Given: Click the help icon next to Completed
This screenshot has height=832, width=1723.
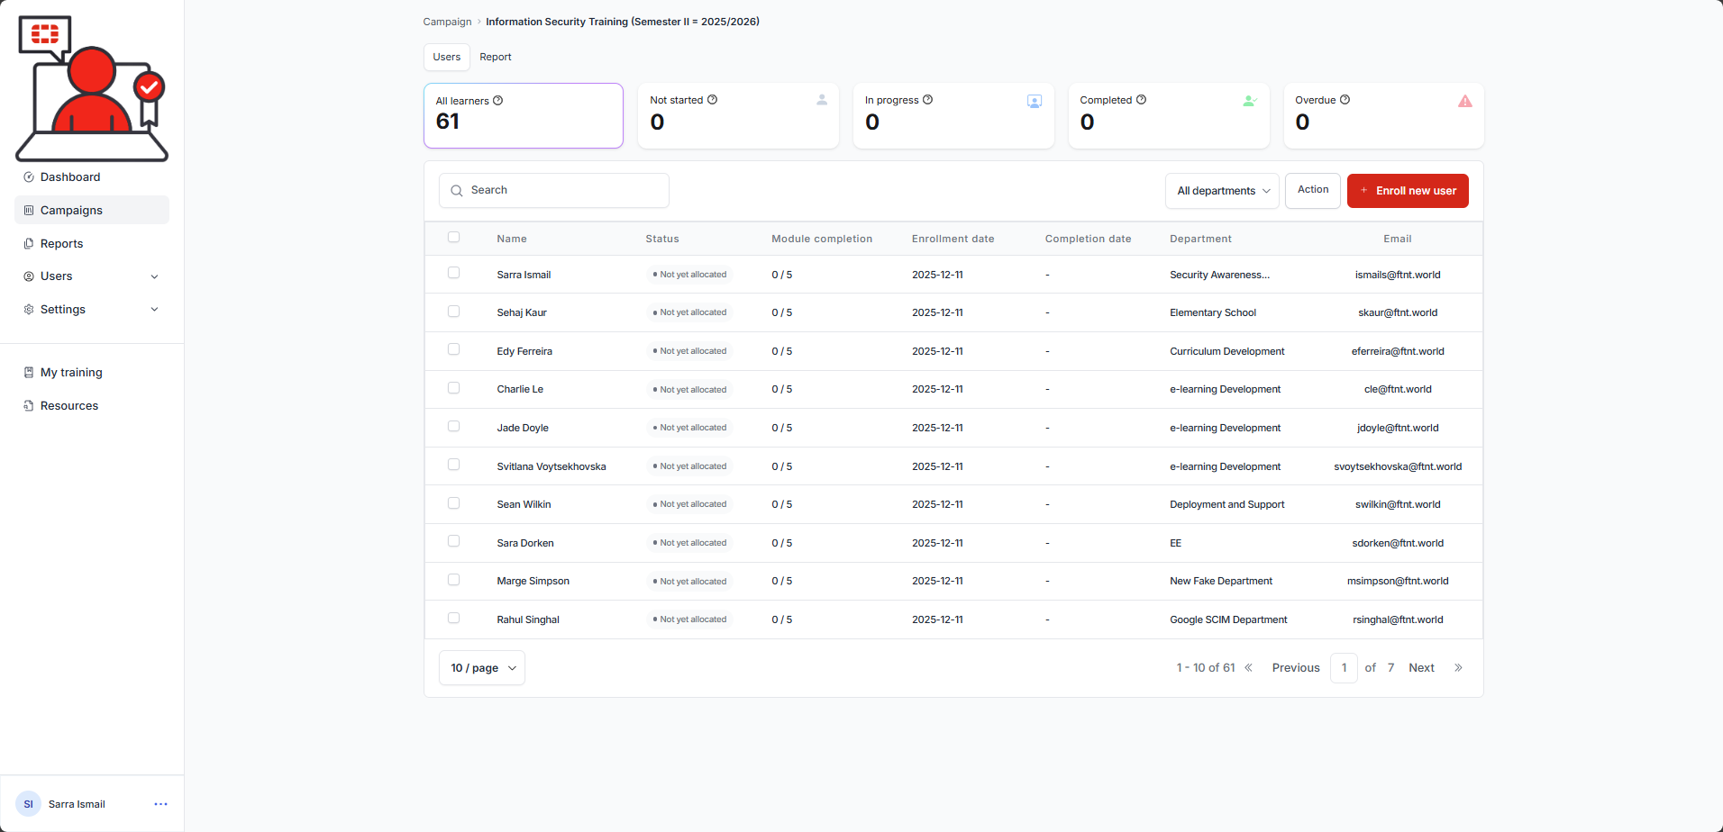Looking at the screenshot, I should [1142, 100].
